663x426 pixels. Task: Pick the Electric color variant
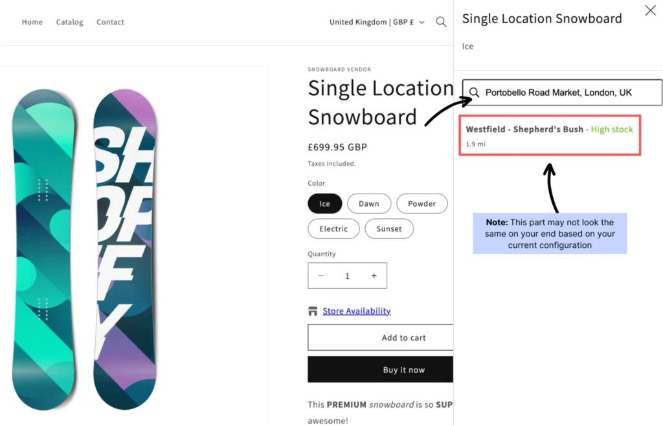pyautogui.click(x=333, y=229)
